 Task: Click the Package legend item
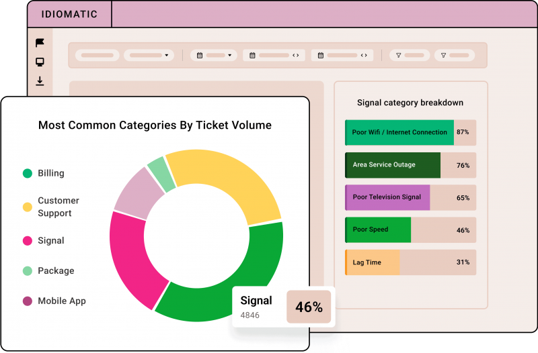[x=48, y=271]
